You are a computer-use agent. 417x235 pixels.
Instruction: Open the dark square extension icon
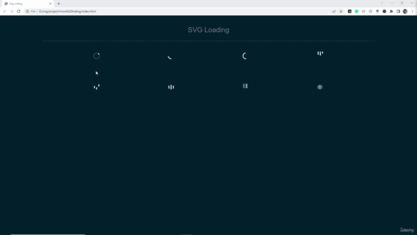349,12
